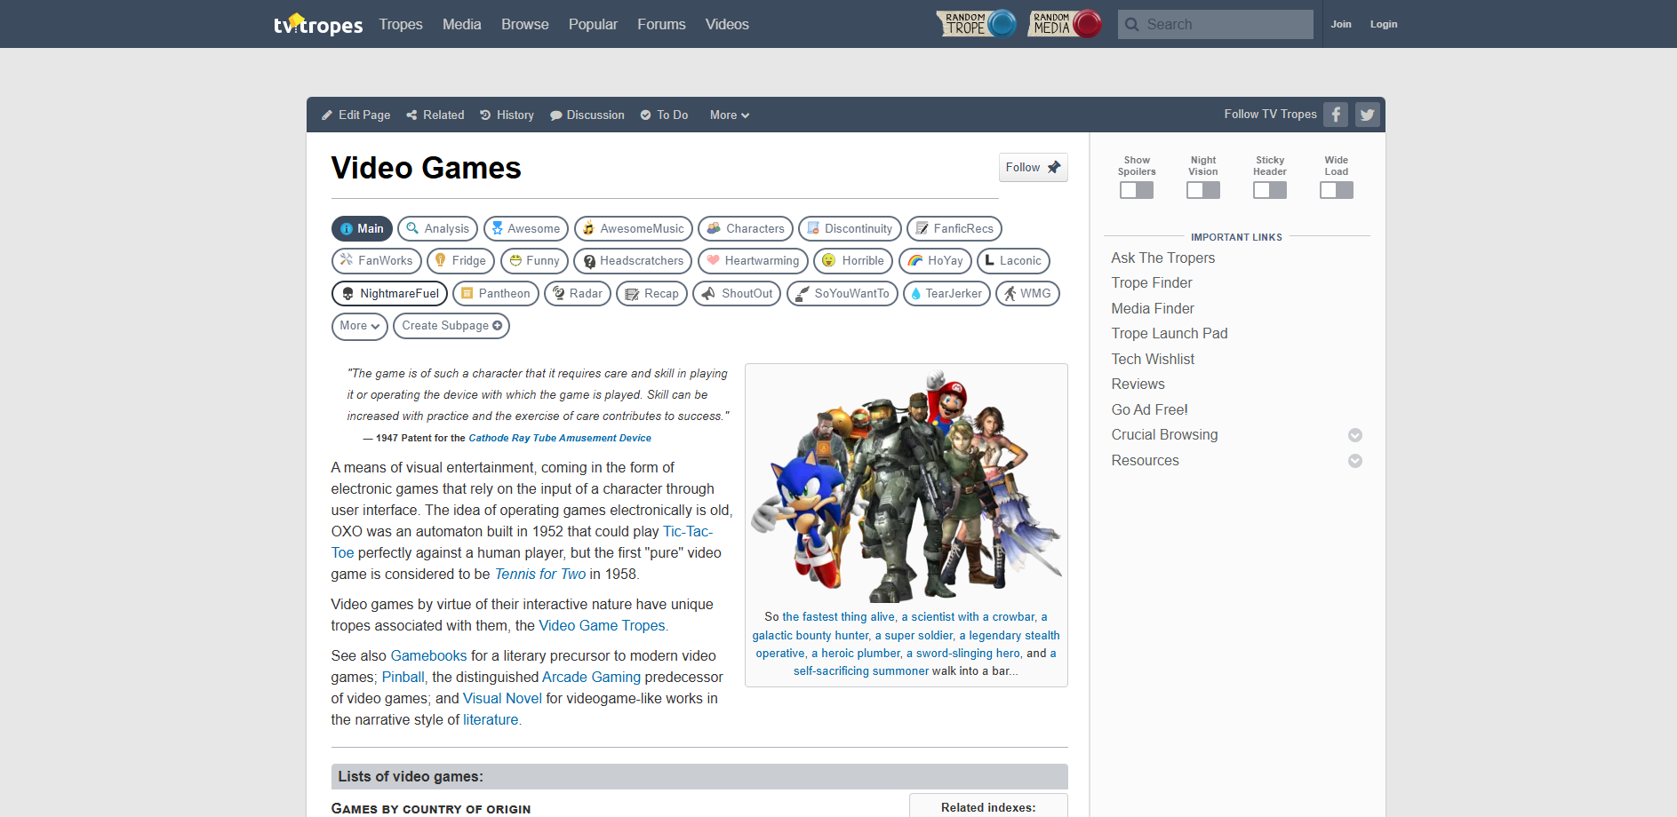Open the Trope Finder link
The width and height of the screenshot is (1677, 817).
(x=1152, y=282)
